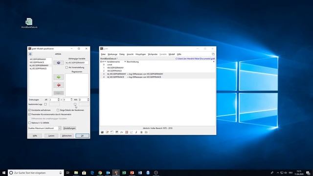The width and height of the screenshot is (313, 176).
Task: Open Excel from taskbar
Action: tap(124, 173)
